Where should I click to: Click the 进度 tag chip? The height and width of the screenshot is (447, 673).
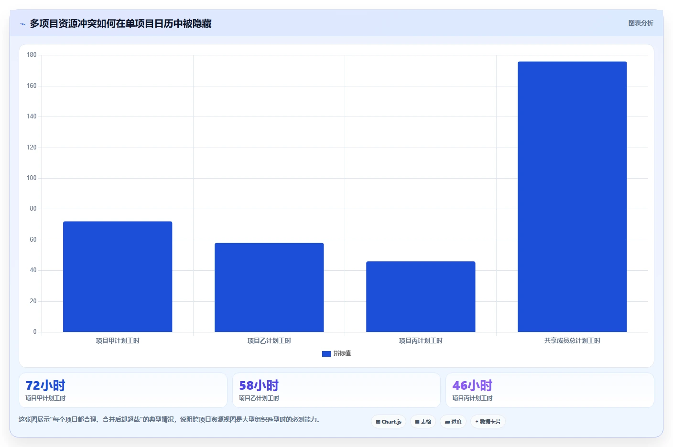453,422
